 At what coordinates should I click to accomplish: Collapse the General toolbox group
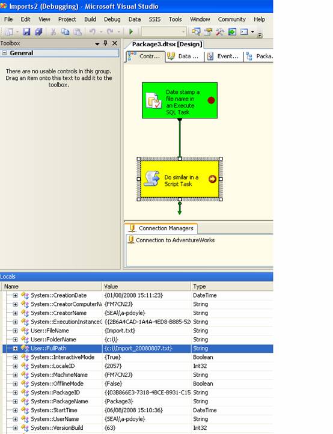tap(4, 53)
